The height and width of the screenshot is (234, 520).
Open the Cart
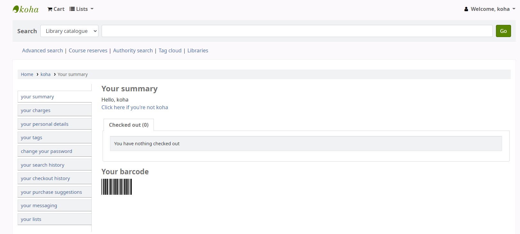(56, 9)
